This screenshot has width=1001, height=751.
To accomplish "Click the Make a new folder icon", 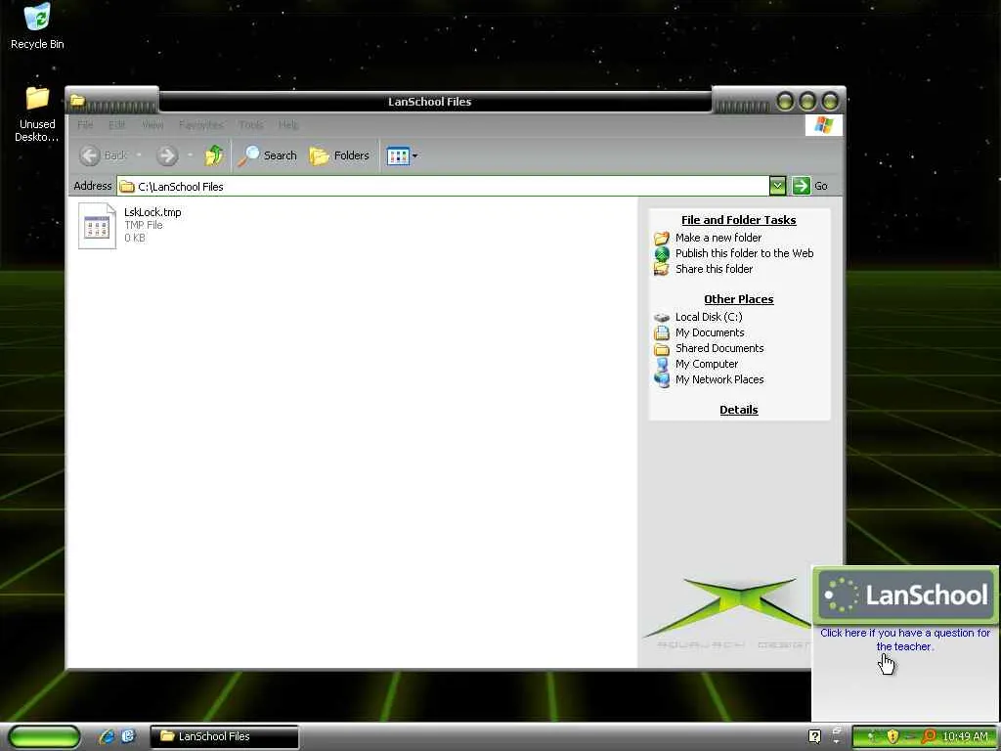I will click(662, 239).
